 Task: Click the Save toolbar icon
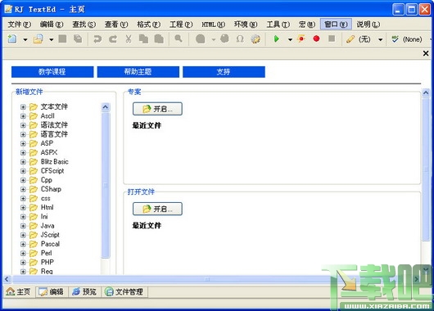62,38
